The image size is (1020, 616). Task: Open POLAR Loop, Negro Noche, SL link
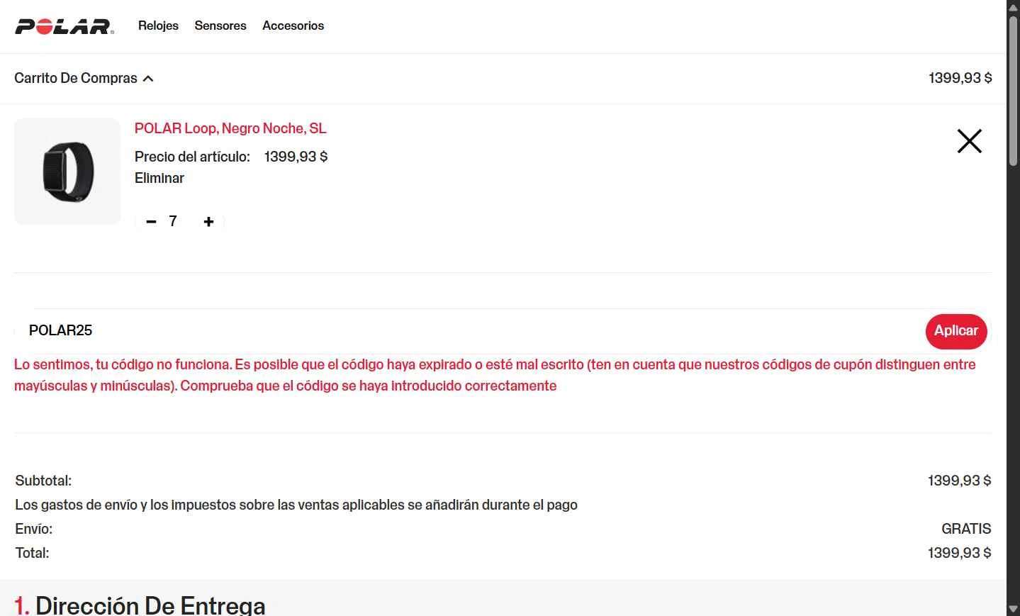pos(230,128)
